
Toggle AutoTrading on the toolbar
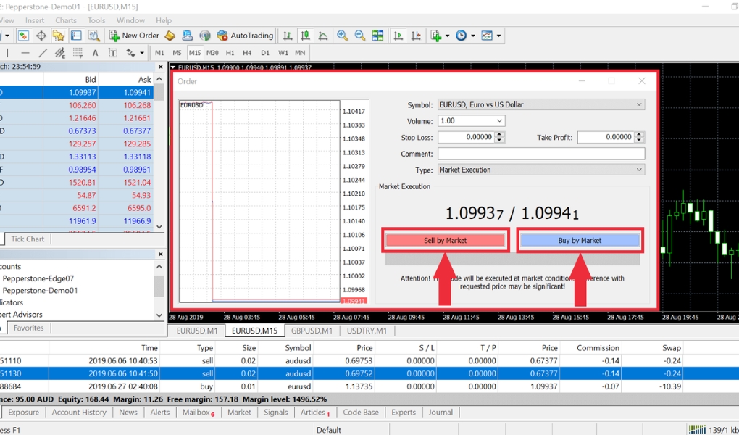tap(245, 36)
